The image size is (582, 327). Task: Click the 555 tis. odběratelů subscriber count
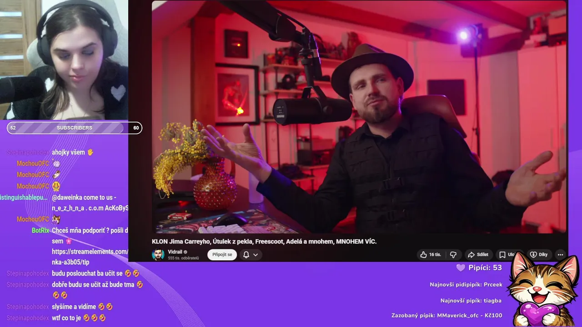(x=183, y=258)
